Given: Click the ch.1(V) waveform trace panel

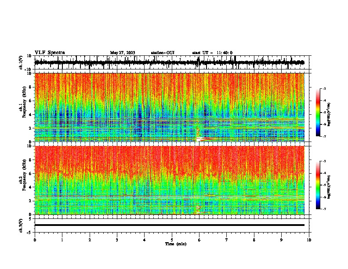Looking at the screenshot, I should [x=171, y=62].
